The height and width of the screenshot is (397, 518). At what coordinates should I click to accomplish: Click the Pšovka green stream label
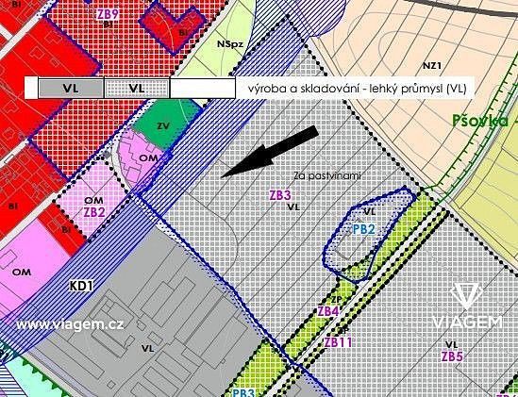click(480, 121)
